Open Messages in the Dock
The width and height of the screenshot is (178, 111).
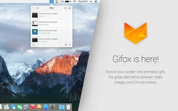click(13, 107)
